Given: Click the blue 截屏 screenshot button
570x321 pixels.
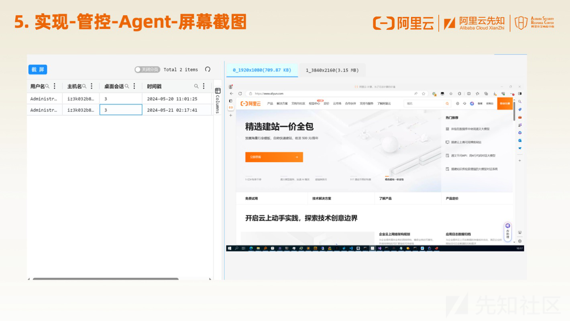Looking at the screenshot, I should coord(38,70).
